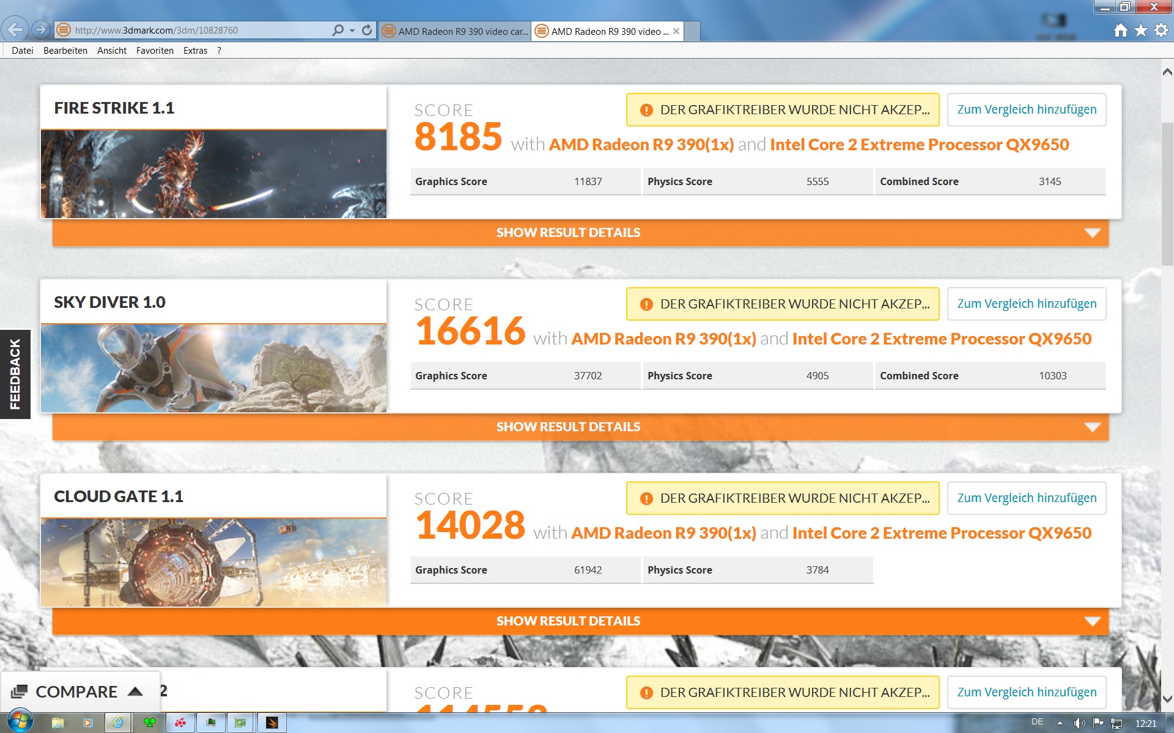The height and width of the screenshot is (733, 1174).
Task: Click Sky Diver driver not accepted warning
Action: click(x=782, y=304)
